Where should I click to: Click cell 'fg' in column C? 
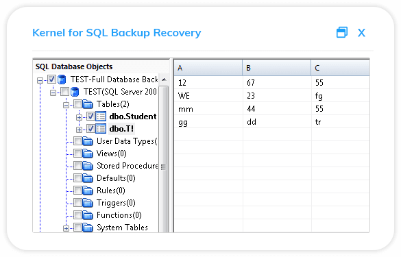point(341,96)
